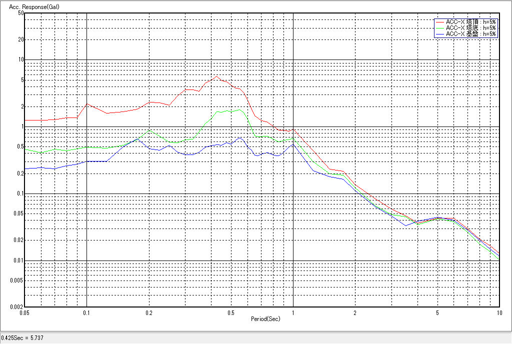The width and height of the screenshot is (512, 344).
Task: Click the y-axis tick label 50
Action: 21,13
